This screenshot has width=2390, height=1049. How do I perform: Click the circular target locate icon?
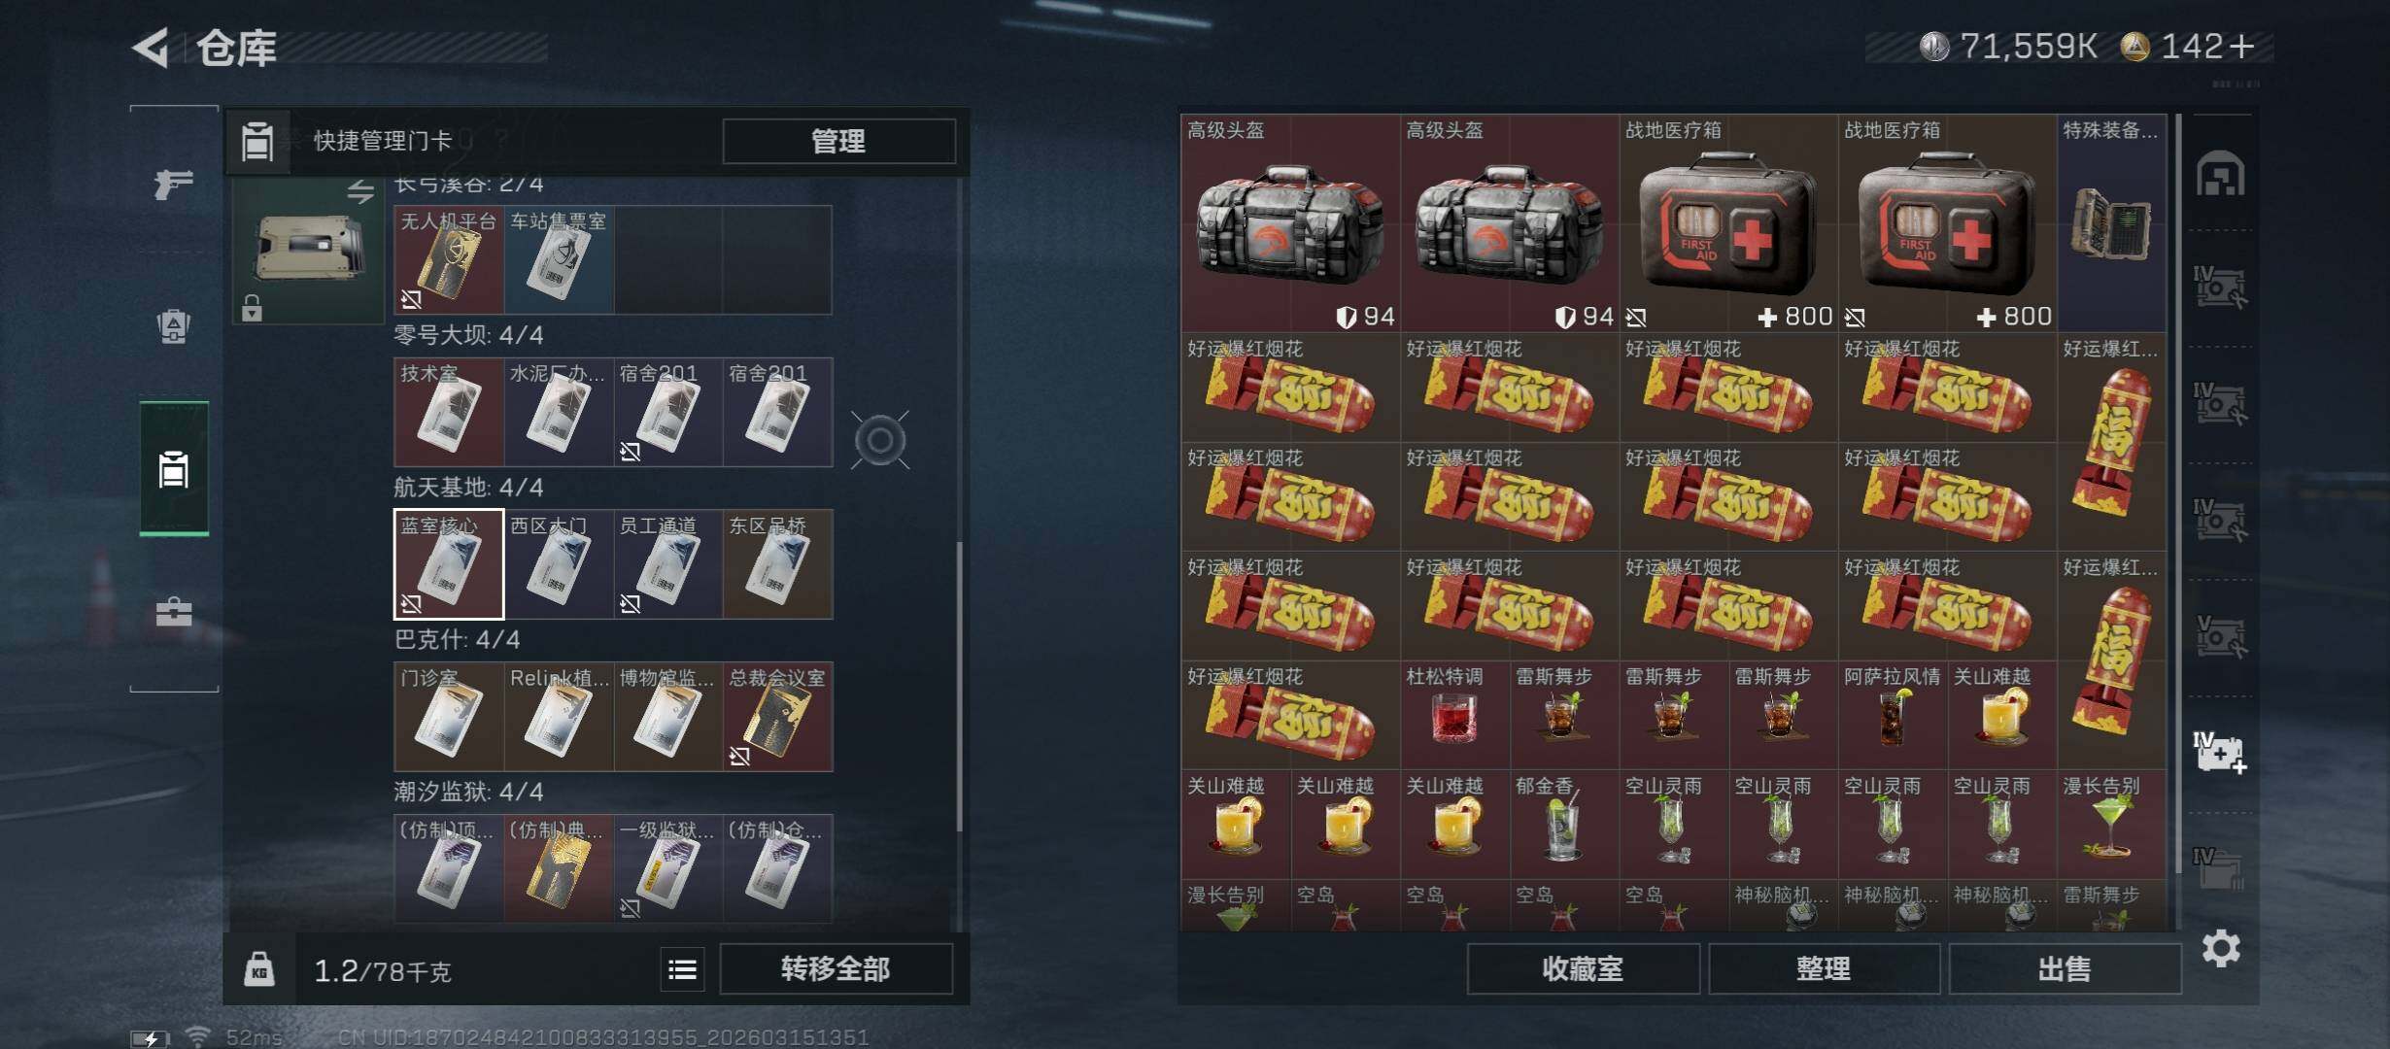point(880,440)
